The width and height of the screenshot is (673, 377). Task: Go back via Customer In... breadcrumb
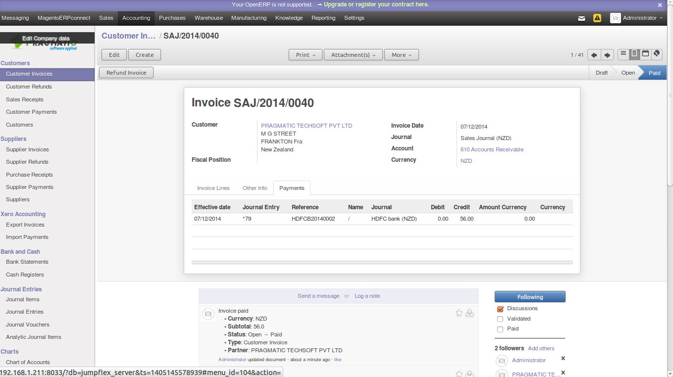point(129,36)
